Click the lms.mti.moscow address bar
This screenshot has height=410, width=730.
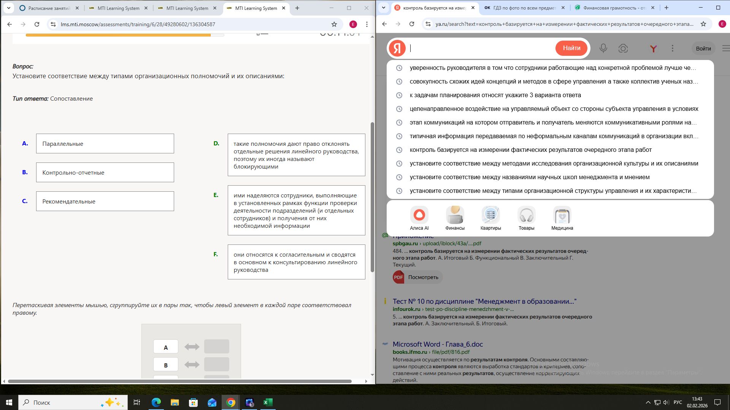[194, 24]
